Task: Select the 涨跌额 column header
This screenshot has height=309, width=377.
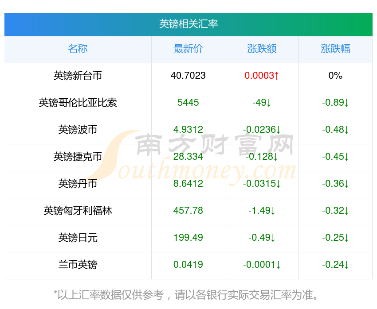Action: pyautogui.click(x=262, y=49)
